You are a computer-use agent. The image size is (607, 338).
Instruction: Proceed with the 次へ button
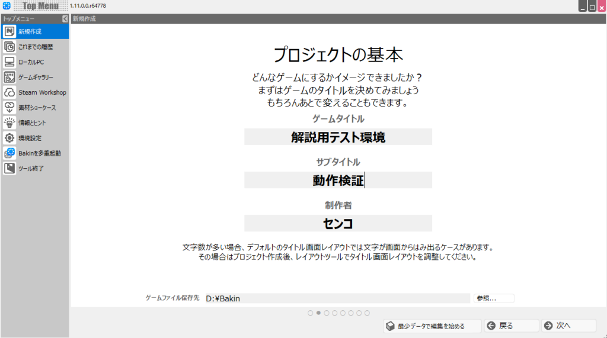[568, 326]
